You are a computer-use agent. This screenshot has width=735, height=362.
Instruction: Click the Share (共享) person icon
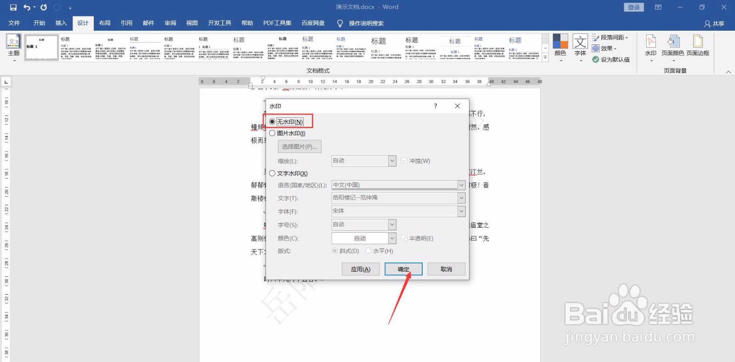pos(707,23)
